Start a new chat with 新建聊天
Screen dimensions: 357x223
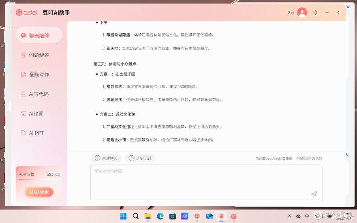pos(106,158)
